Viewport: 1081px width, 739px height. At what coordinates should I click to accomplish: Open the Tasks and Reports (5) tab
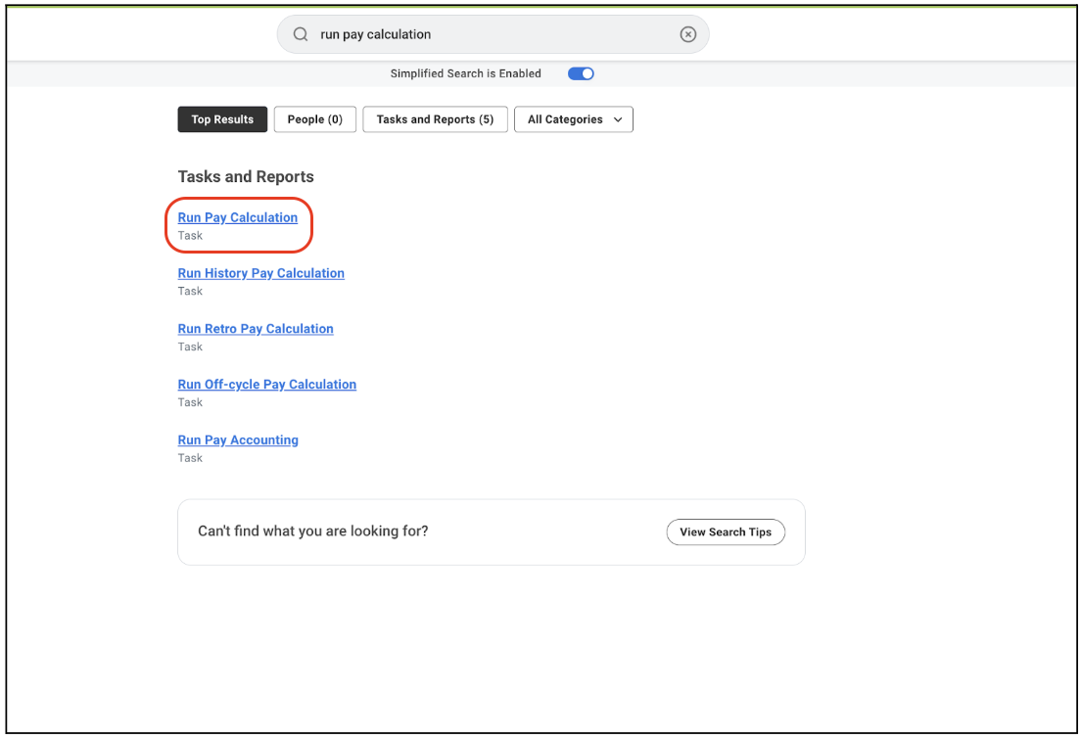(x=435, y=119)
